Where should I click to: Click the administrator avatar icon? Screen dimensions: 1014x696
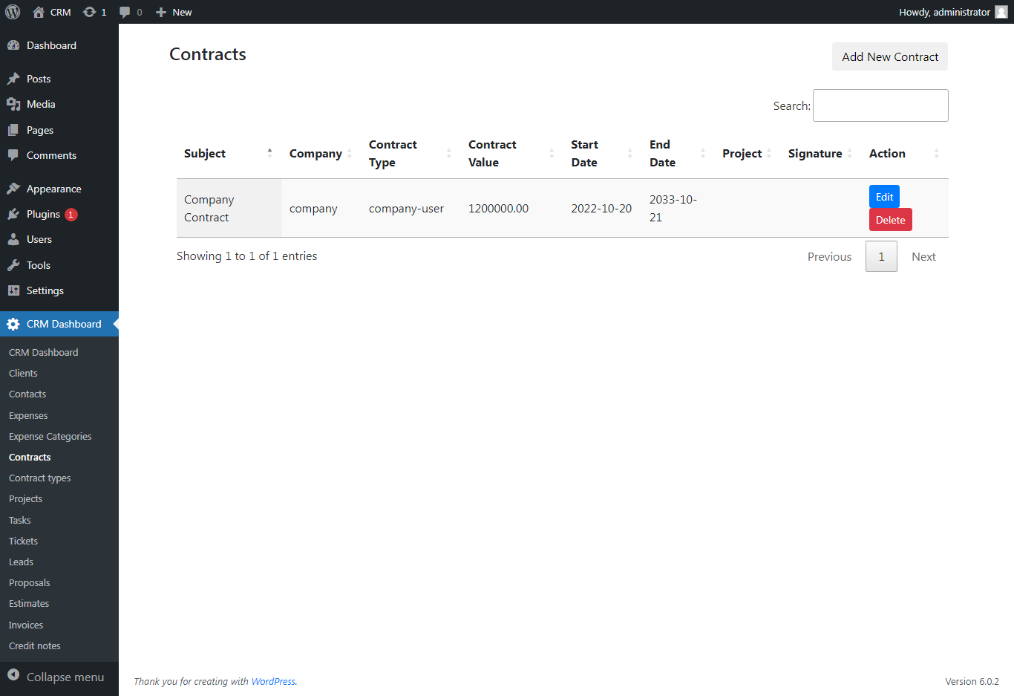click(1001, 12)
